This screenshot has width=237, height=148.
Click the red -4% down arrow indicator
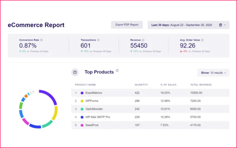point(184,51)
